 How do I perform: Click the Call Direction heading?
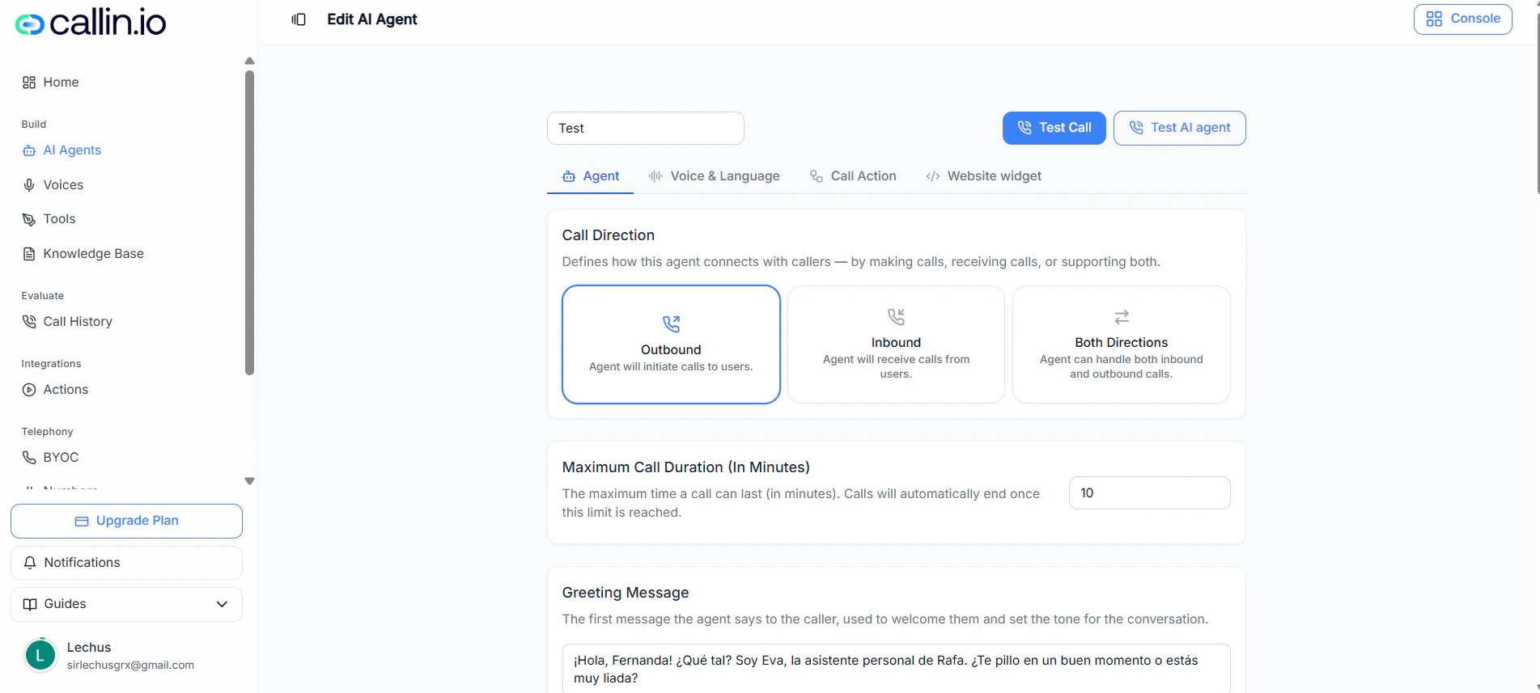pyautogui.click(x=609, y=235)
